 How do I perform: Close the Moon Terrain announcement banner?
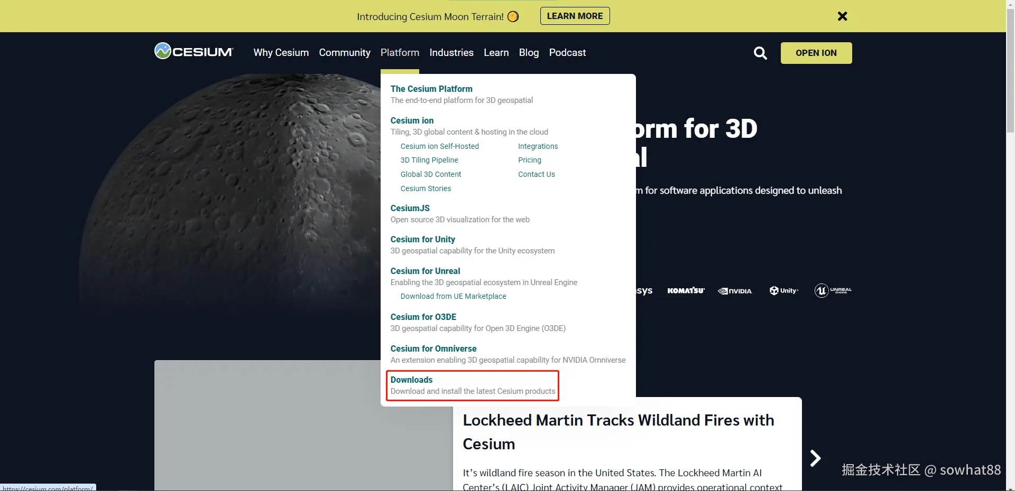point(843,16)
